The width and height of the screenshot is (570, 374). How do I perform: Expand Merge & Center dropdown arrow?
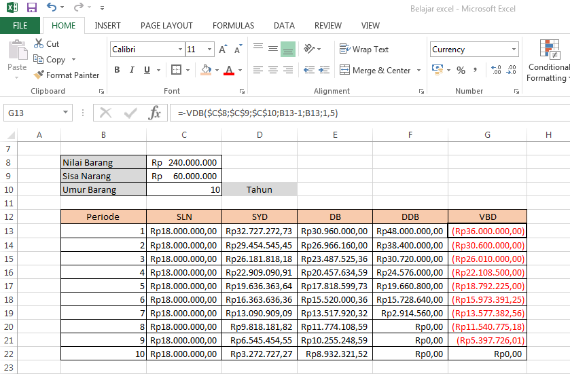(418, 70)
